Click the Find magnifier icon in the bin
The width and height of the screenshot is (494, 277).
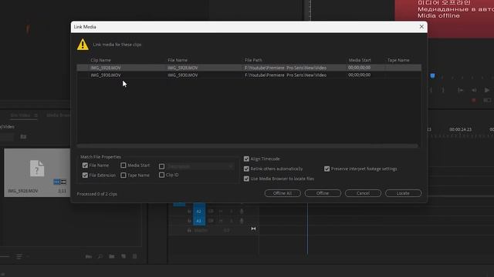click(100, 256)
